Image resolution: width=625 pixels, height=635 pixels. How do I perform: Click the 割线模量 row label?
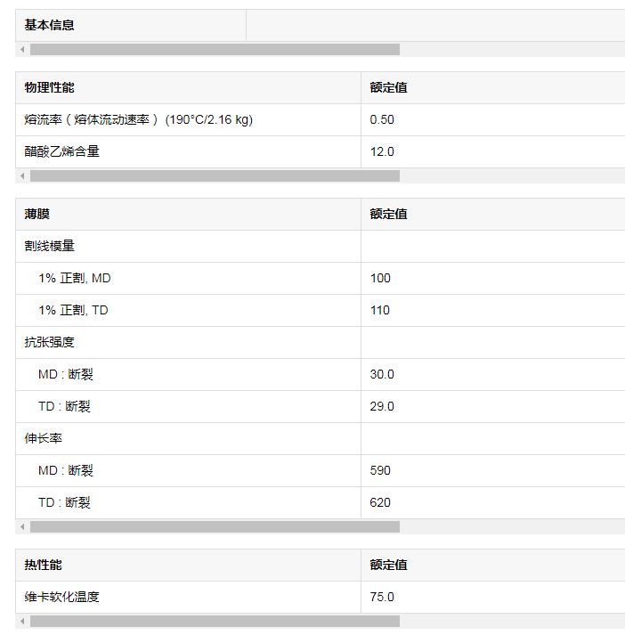click(49, 246)
